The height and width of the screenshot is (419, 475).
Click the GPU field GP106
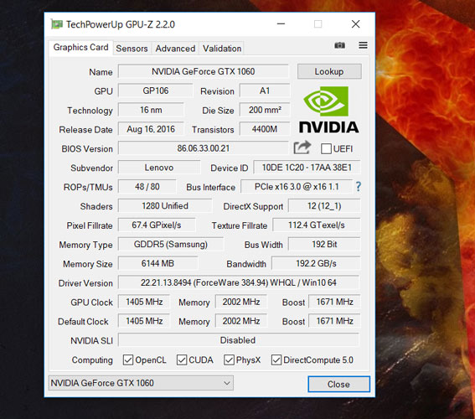156,91
